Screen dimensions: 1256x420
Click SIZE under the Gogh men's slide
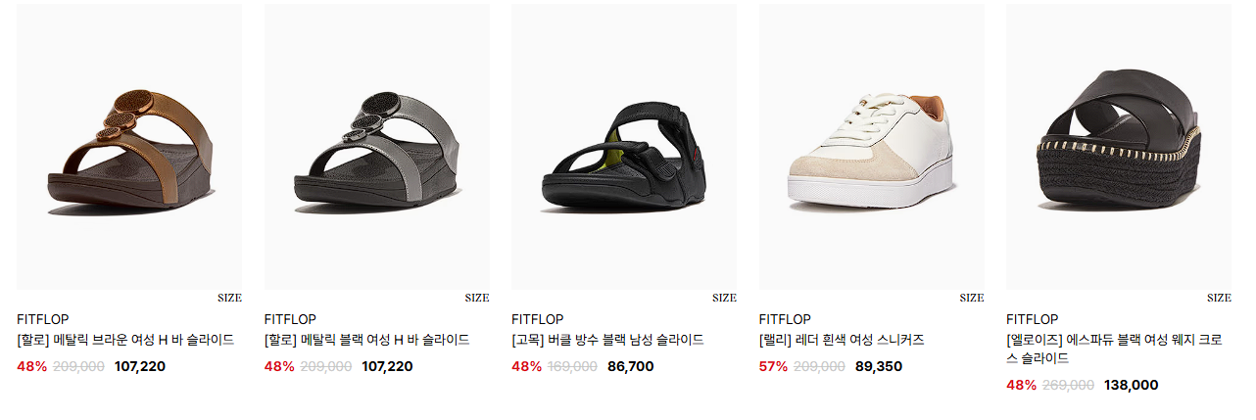pyautogui.click(x=724, y=298)
